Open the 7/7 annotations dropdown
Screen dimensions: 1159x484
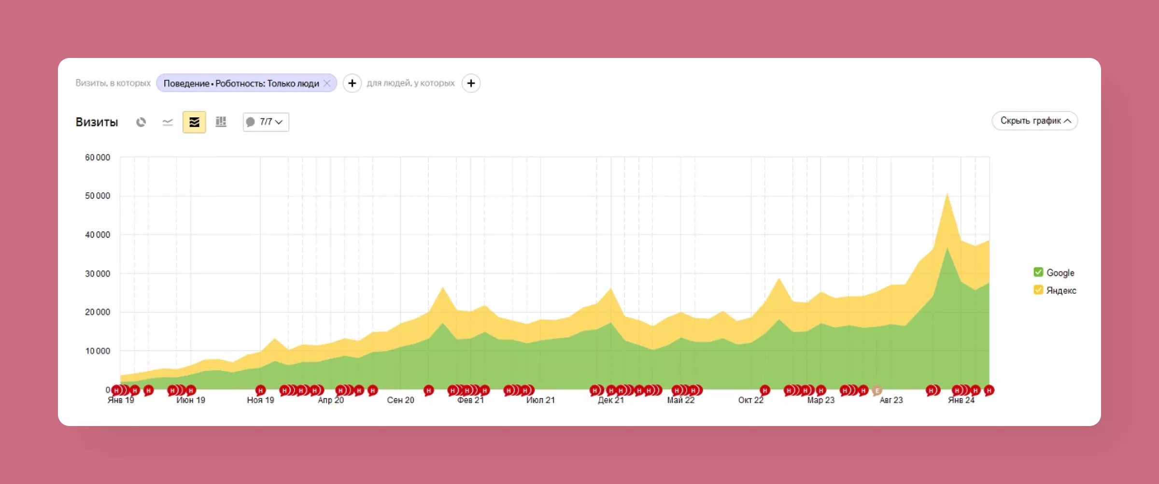pyautogui.click(x=266, y=122)
